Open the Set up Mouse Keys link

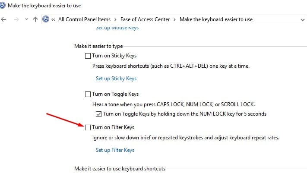[x=117, y=29]
